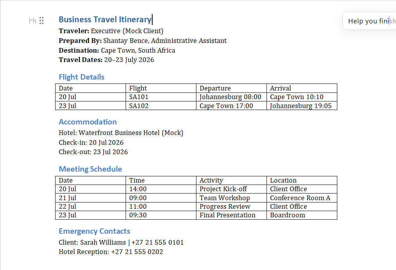Click the Flight Details heading
The width and height of the screenshot is (396, 270).
point(81,77)
